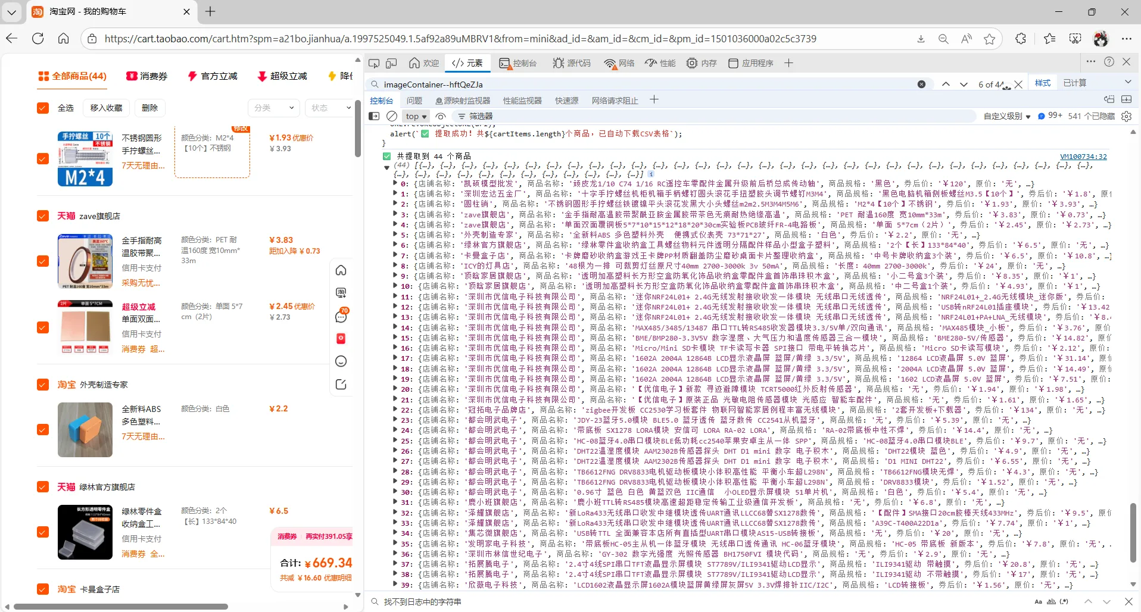Switch to the 已计算 styles pane
Viewport: 1141px width, 612px height.
pos(1075,83)
